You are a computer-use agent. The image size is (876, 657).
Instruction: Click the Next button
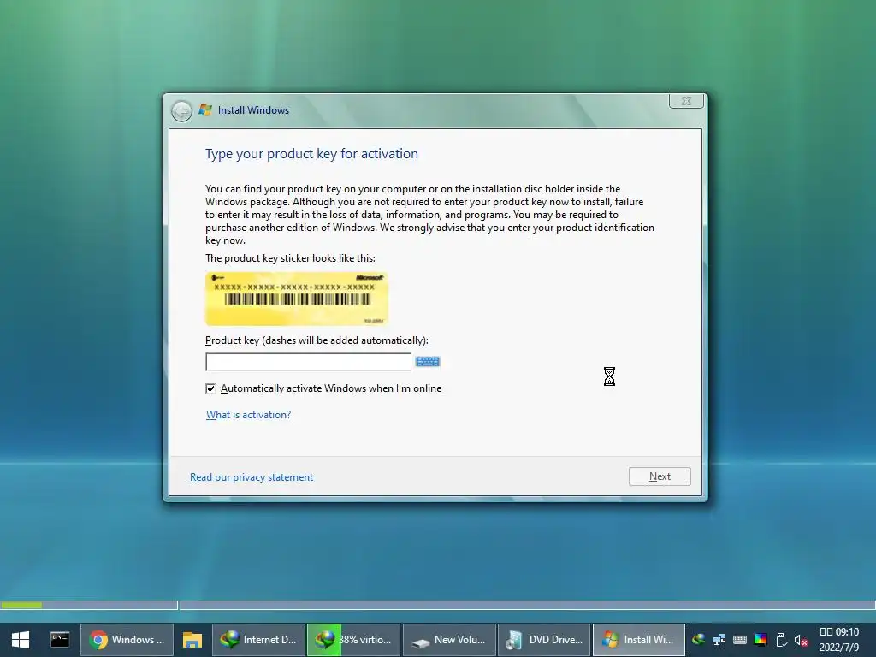(x=660, y=476)
